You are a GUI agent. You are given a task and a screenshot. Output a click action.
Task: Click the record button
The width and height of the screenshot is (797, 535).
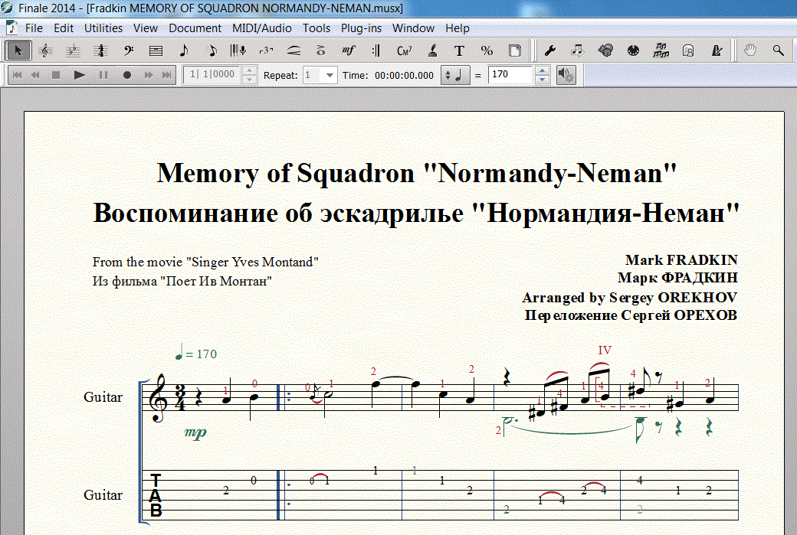[127, 75]
